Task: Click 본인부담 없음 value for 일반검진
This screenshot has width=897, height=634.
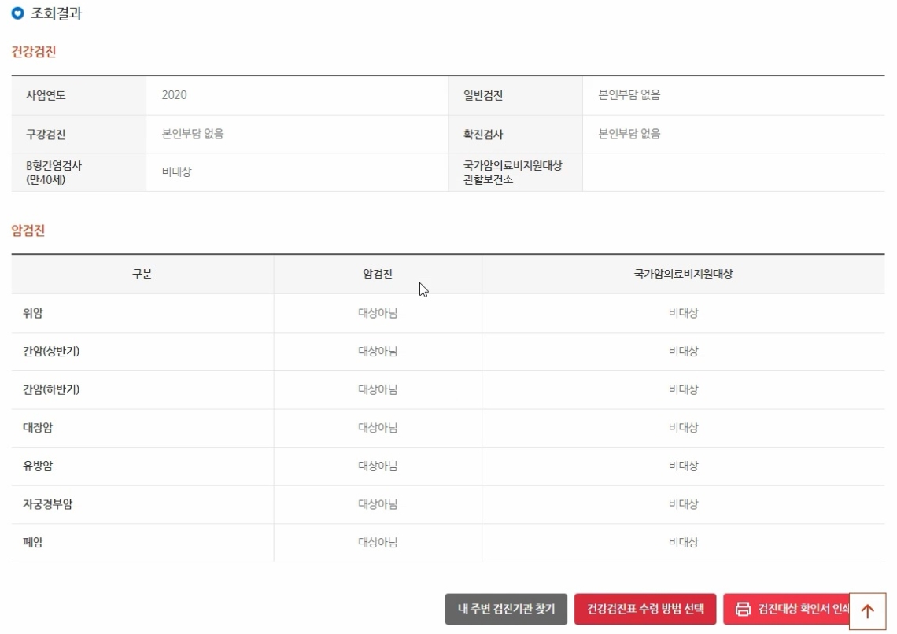Action: pyautogui.click(x=629, y=95)
